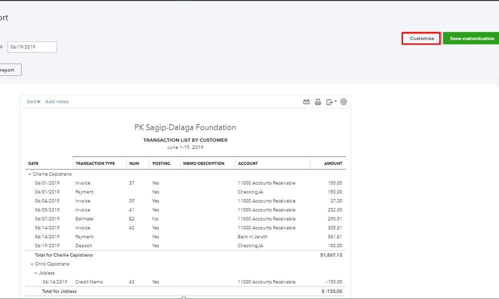
Task: Open the 06/19/2019 Deposit transaction
Action: [84, 246]
